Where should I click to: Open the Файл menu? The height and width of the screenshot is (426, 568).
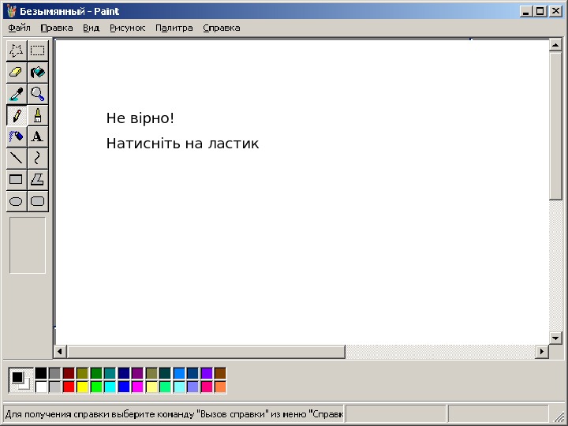pyautogui.click(x=19, y=28)
